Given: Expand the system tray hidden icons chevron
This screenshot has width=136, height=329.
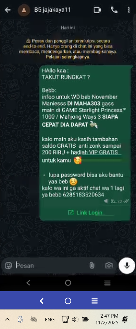Looking at the screenshot, I should click(x=7, y=320).
